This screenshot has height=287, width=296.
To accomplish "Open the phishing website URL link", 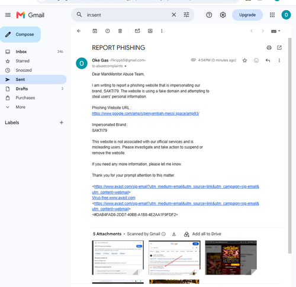I will [x=146, y=114].
